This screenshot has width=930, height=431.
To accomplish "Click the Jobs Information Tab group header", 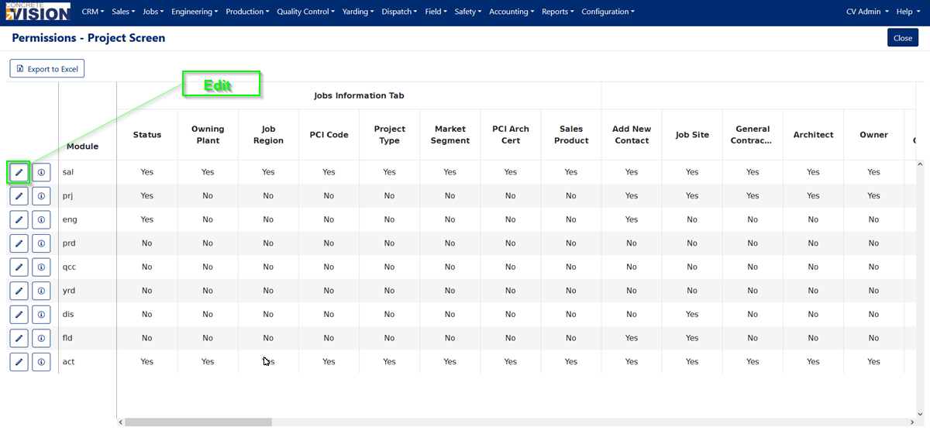I will [x=359, y=95].
